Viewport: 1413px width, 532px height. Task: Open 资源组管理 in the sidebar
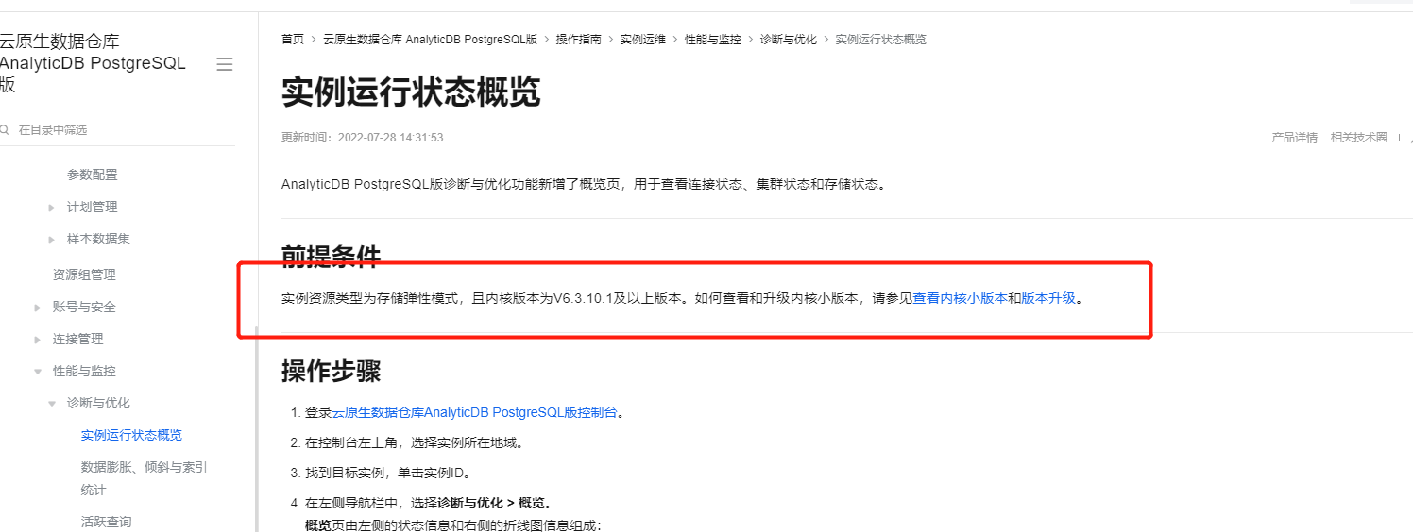click(x=85, y=274)
